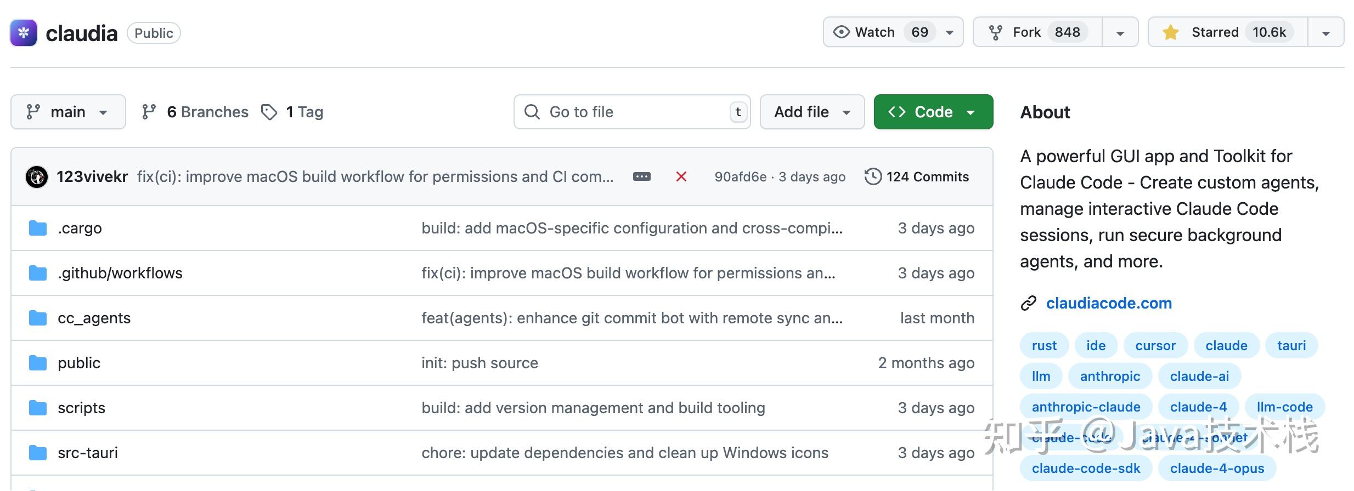Screen dimensions: 1354x491
Task: Open the public folder
Action: pyautogui.click(x=79, y=363)
